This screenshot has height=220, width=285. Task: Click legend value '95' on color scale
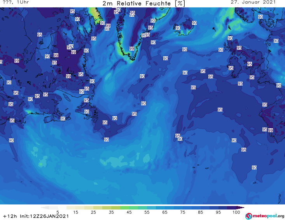coord(218,212)
